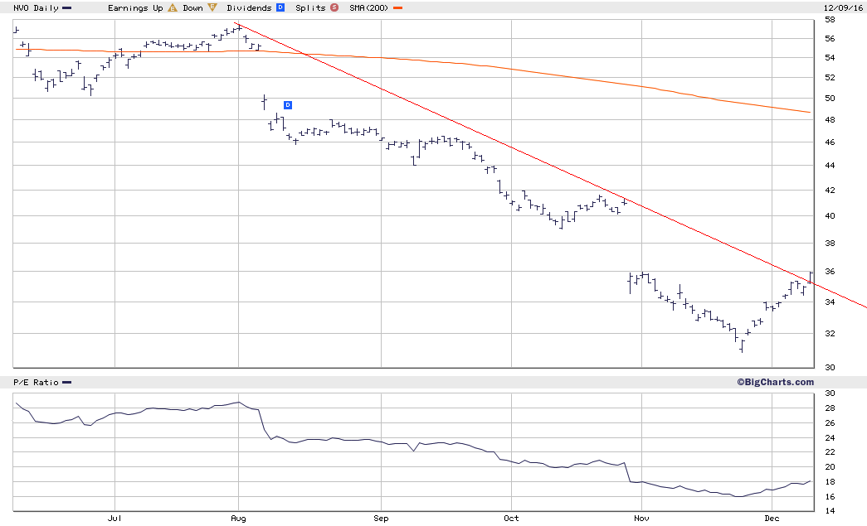Click the blue dividend marker on the chart
867x526 pixels.
click(x=288, y=105)
